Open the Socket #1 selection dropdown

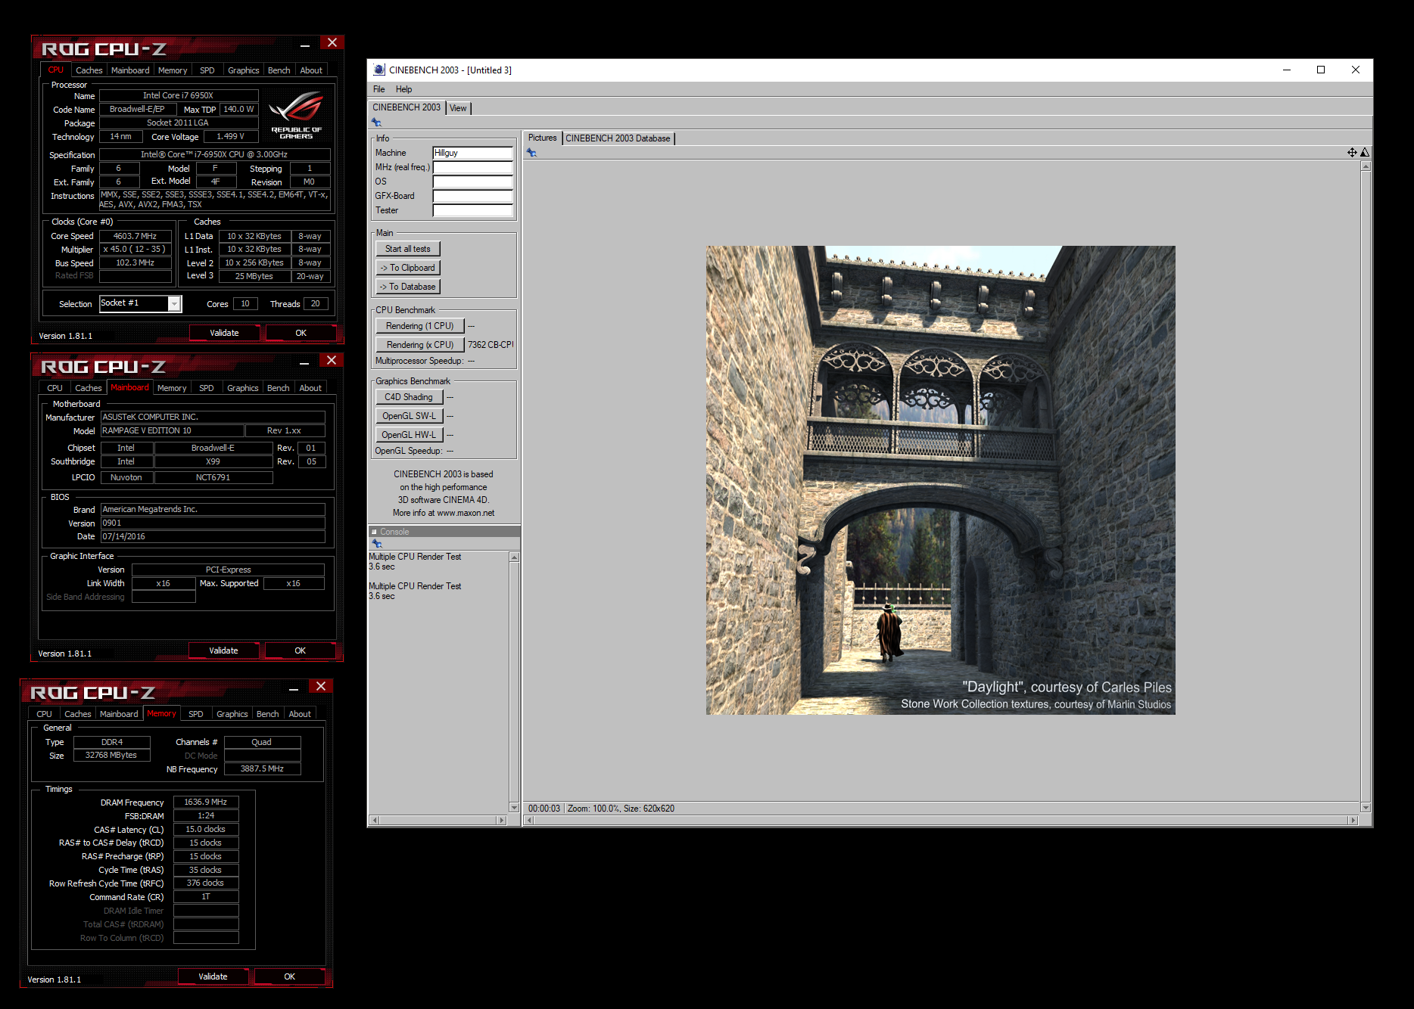tap(174, 303)
